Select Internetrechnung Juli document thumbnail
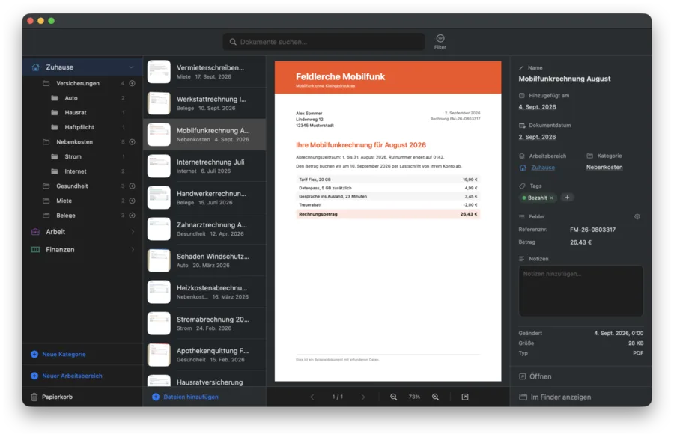Viewport: 674px width, 437px height. click(x=159, y=166)
